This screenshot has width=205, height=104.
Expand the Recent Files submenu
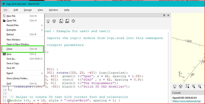[23, 25]
